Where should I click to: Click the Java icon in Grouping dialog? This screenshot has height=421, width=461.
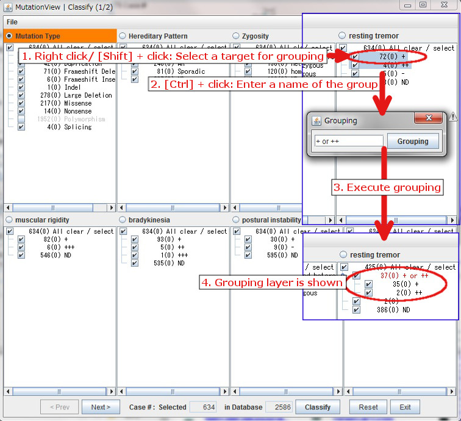pos(316,121)
